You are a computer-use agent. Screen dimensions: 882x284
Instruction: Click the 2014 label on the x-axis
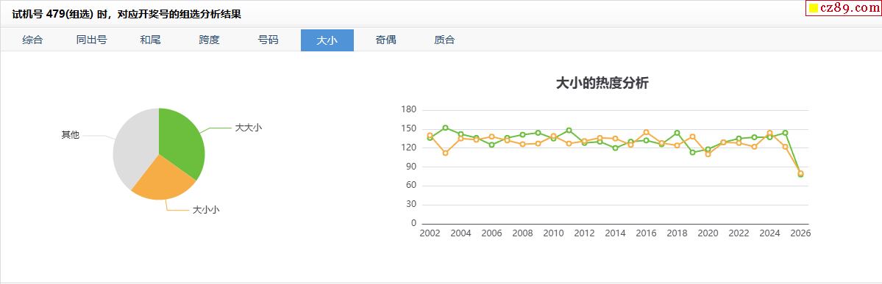coord(615,233)
